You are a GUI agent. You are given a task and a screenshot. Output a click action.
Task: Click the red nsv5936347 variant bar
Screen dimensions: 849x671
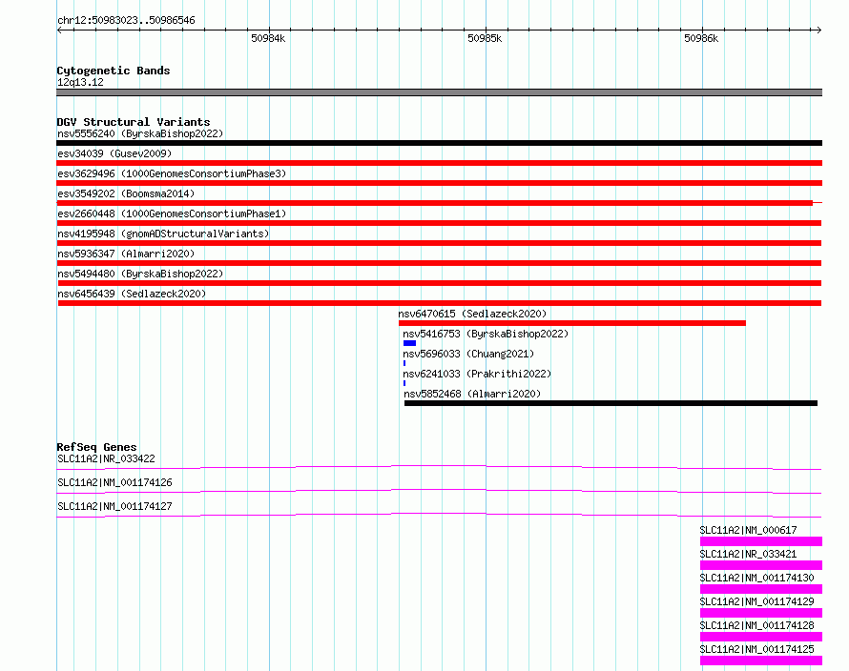(439, 263)
